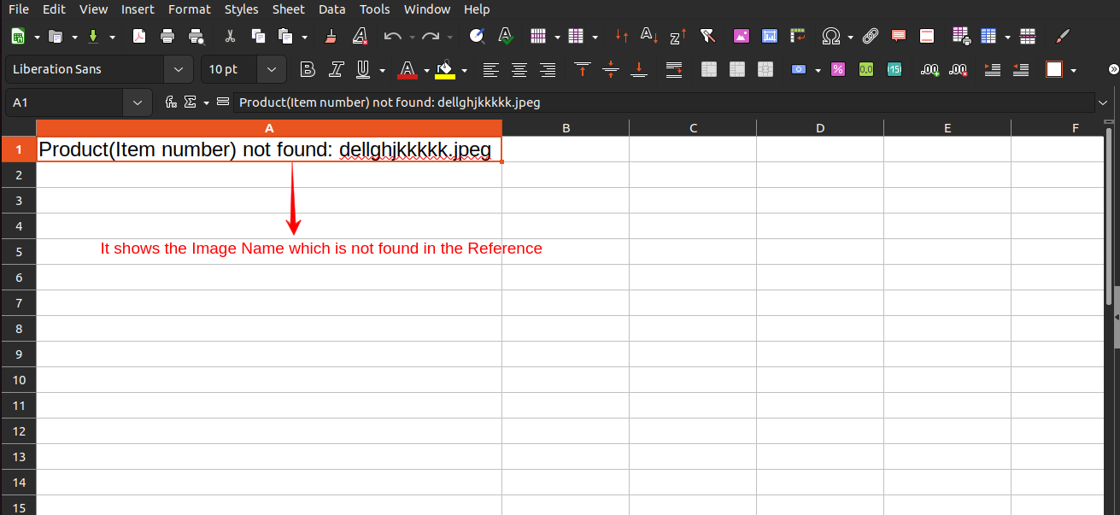The width and height of the screenshot is (1120, 515).
Task: Open the Format menu
Action: click(x=189, y=9)
